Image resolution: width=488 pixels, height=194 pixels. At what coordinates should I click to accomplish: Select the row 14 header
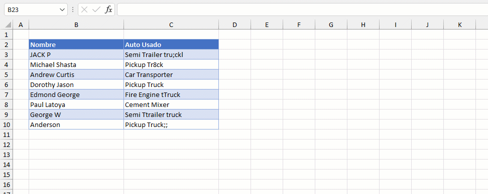click(x=7, y=164)
